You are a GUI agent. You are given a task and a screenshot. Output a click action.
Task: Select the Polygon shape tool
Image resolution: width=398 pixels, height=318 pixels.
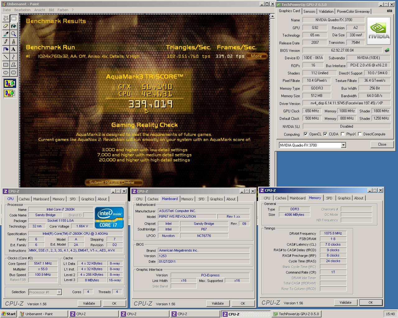pos(13,65)
